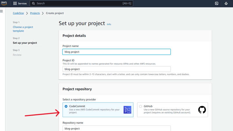Focus the AWS console search box
Image resolution: width=233 pixels, height=131 pixels.
coord(82,3)
